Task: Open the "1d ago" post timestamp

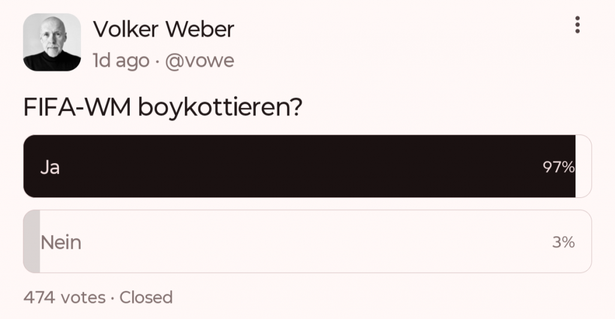Action: [120, 61]
